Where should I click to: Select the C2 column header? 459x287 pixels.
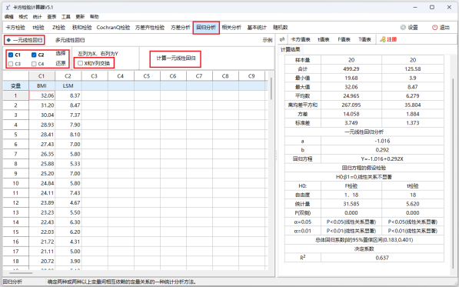pos(68,76)
